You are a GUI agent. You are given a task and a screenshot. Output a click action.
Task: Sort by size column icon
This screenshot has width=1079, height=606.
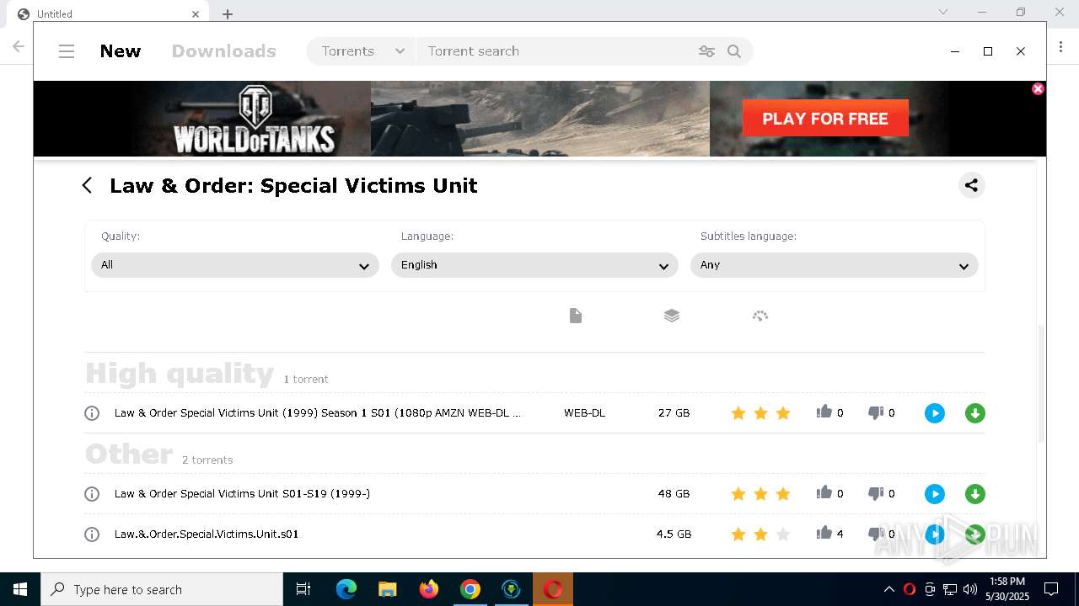(x=672, y=316)
